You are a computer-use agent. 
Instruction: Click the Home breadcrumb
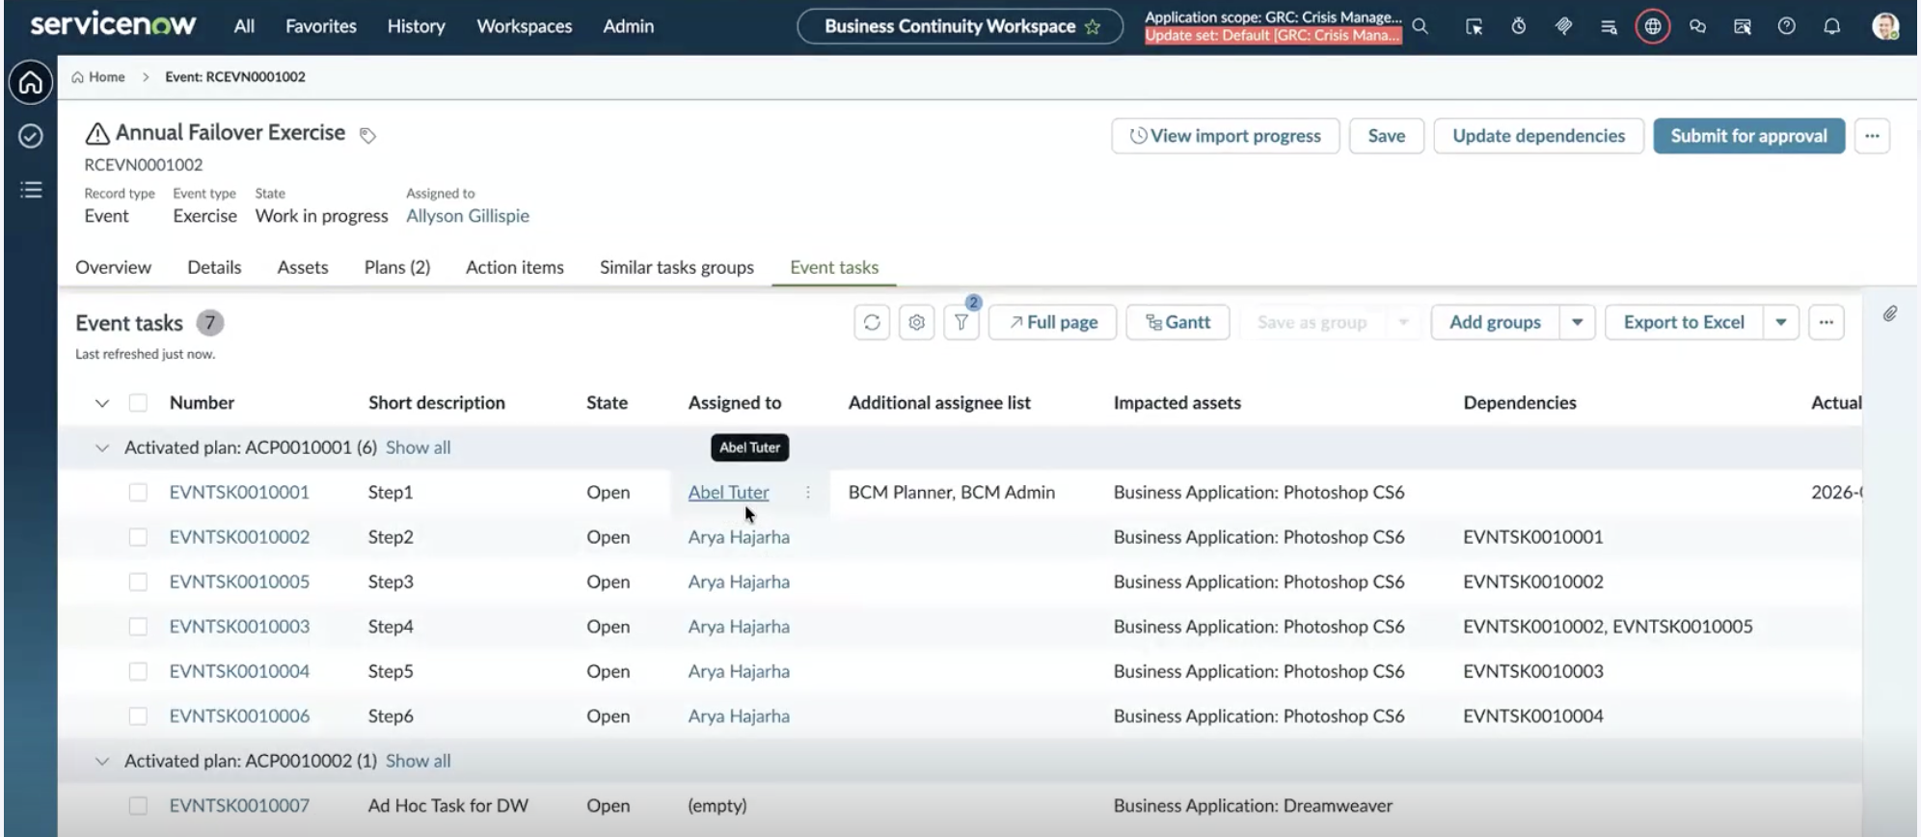(98, 77)
